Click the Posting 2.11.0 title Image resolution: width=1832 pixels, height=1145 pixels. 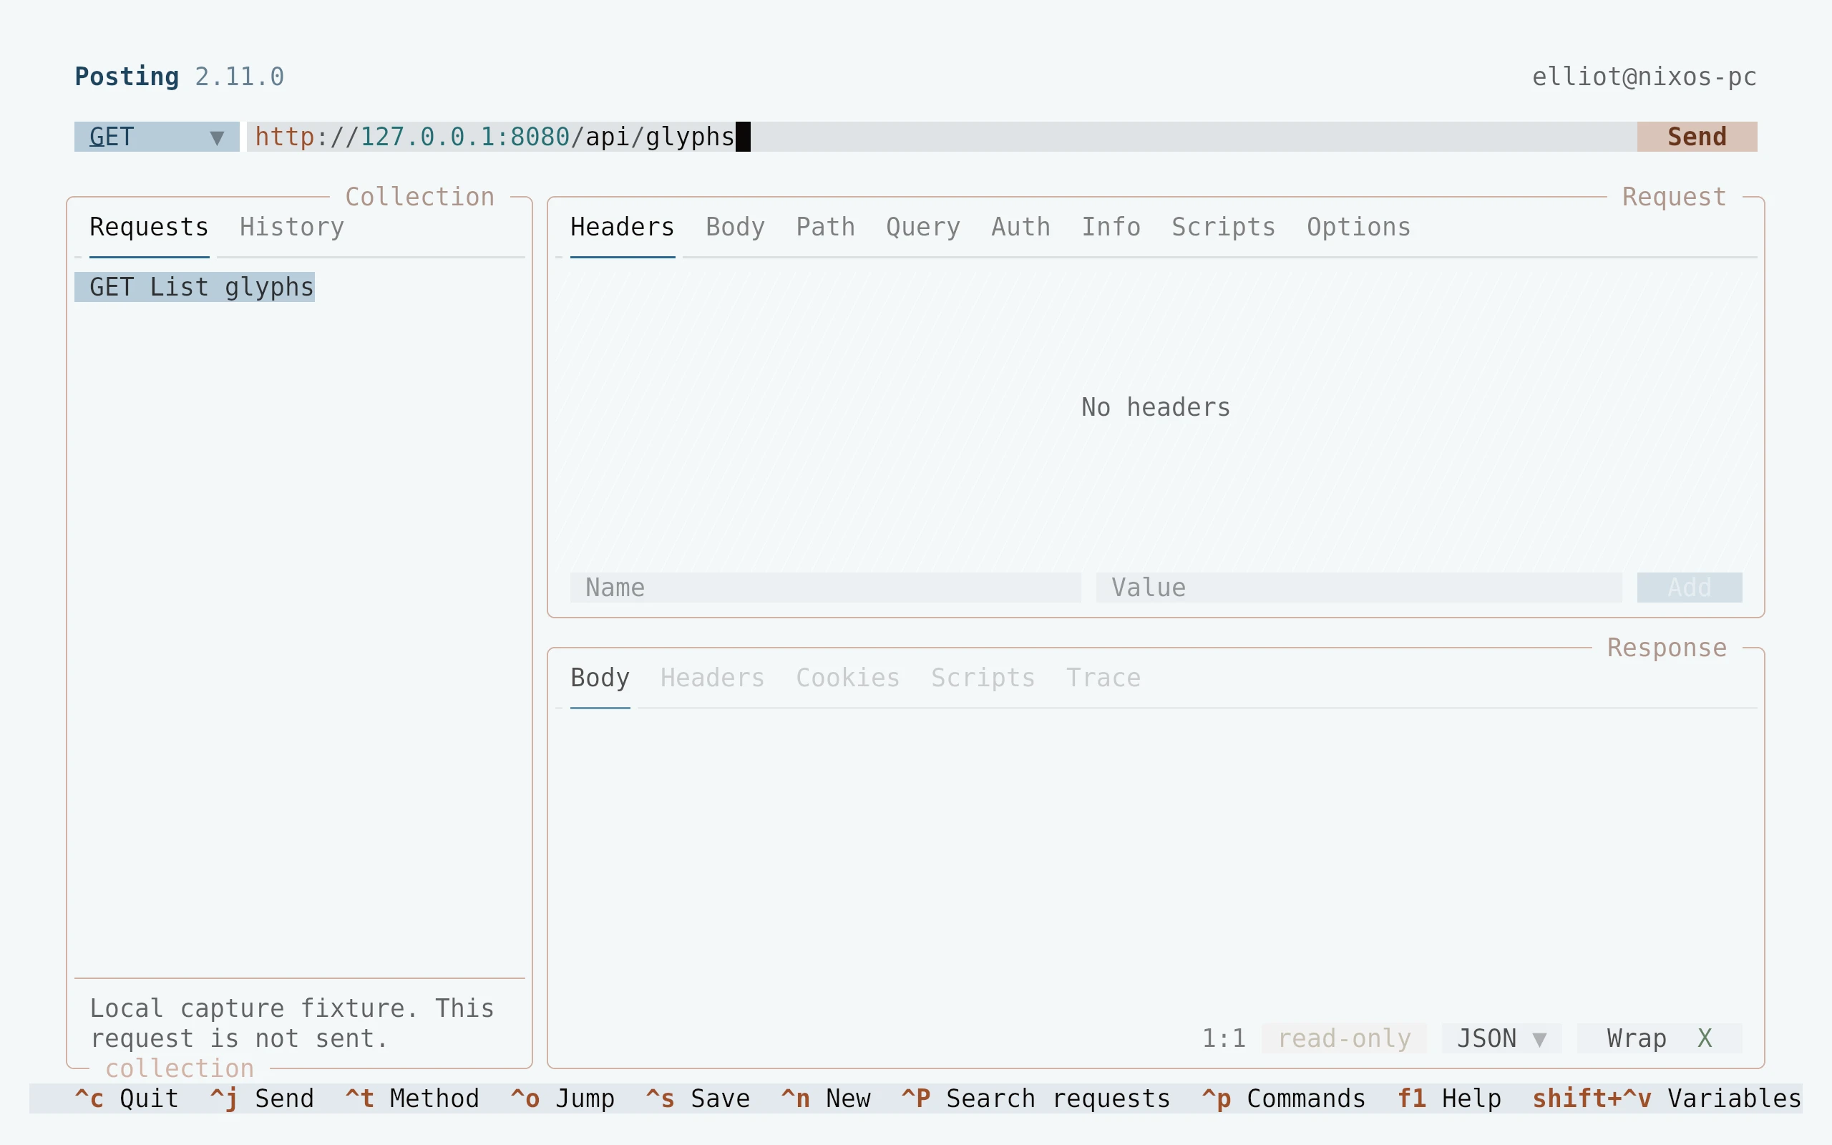(180, 77)
